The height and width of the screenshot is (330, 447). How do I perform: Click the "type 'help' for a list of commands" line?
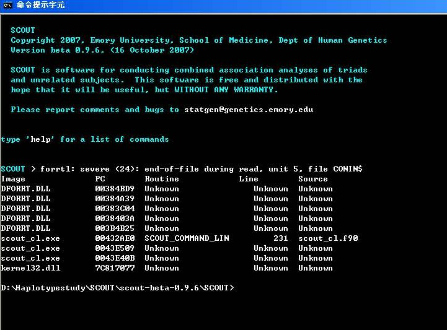[x=85, y=139]
